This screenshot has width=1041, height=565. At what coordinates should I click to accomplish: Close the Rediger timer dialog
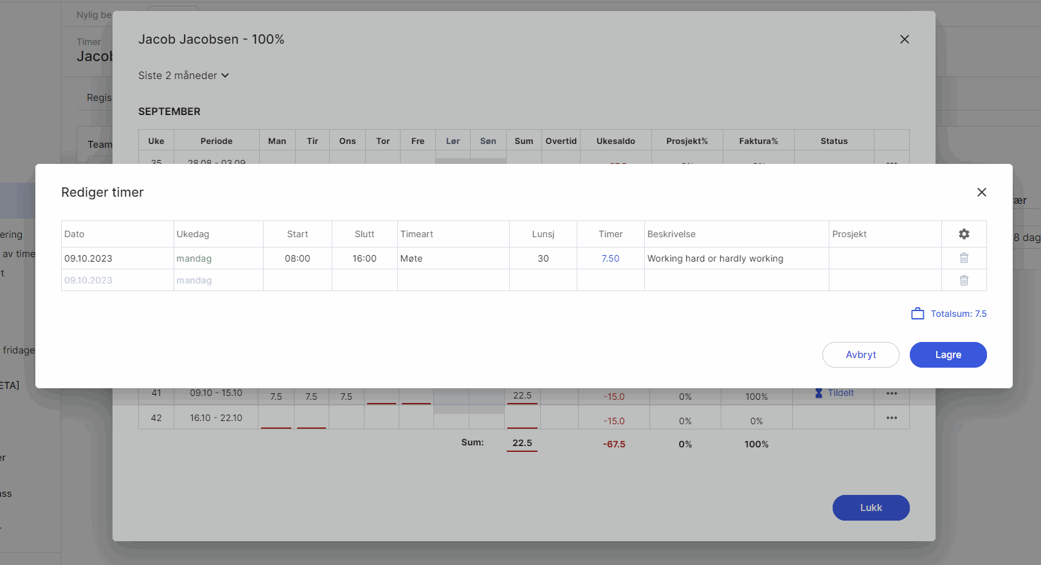[981, 192]
